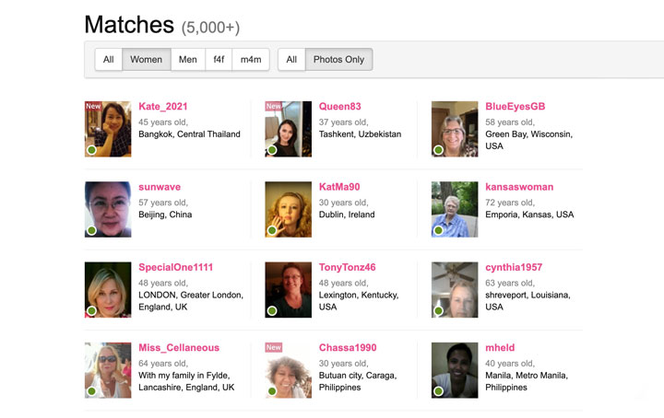Click BlueEyesGB's profile photo
The height and width of the screenshot is (418, 664).
pyautogui.click(x=455, y=129)
